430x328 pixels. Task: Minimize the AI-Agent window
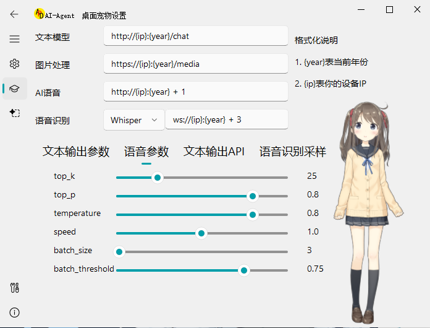click(x=361, y=10)
